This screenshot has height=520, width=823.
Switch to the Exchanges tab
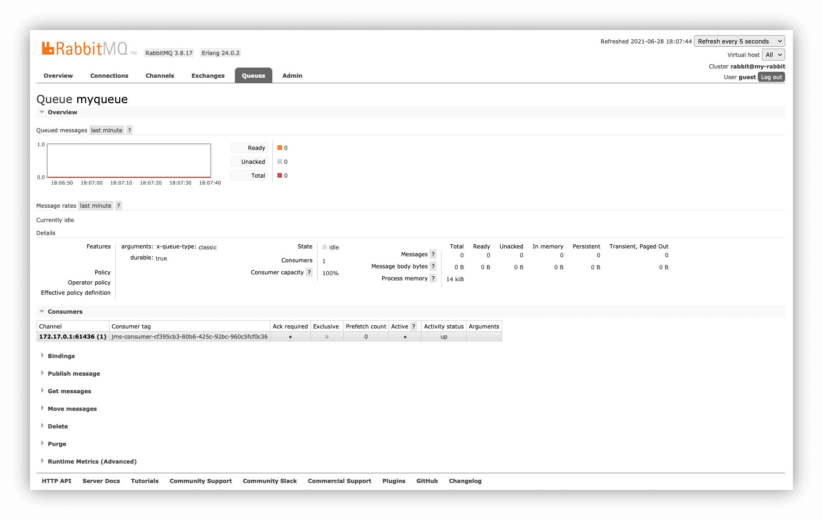pos(208,76)
